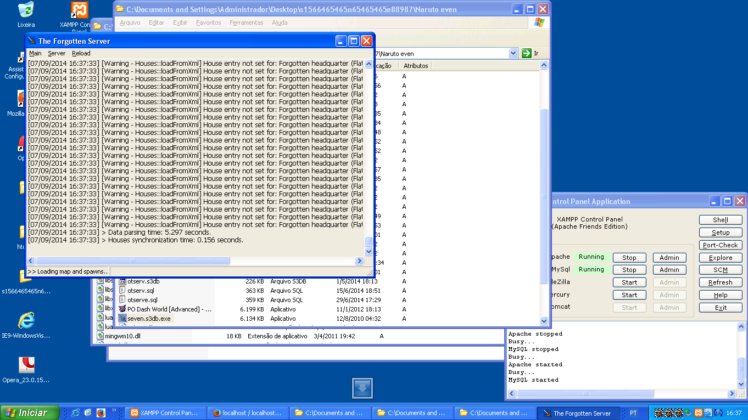The height and width of the screenshot is (420, 748).
Task: Click the Show Desktop quick launch icon
Action: [x=88, y=413]
